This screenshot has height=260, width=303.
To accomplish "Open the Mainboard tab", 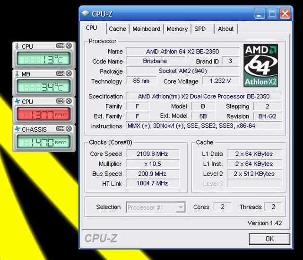I will click(x=147, y=29).
